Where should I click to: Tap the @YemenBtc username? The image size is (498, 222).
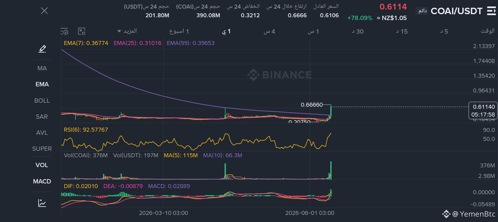click(x=474, y=214)
